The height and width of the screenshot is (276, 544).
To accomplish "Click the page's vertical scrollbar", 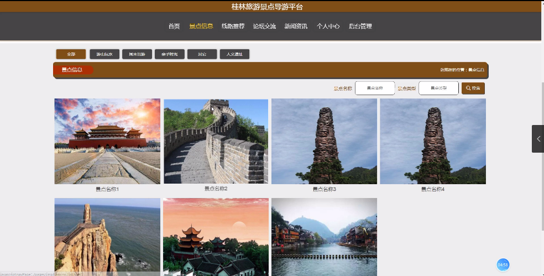I will (x=542, y=156).
